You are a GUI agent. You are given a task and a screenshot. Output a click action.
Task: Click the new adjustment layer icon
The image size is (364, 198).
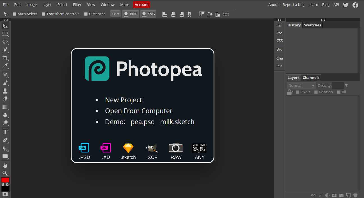pyautogui.click(x=327, y=195)
